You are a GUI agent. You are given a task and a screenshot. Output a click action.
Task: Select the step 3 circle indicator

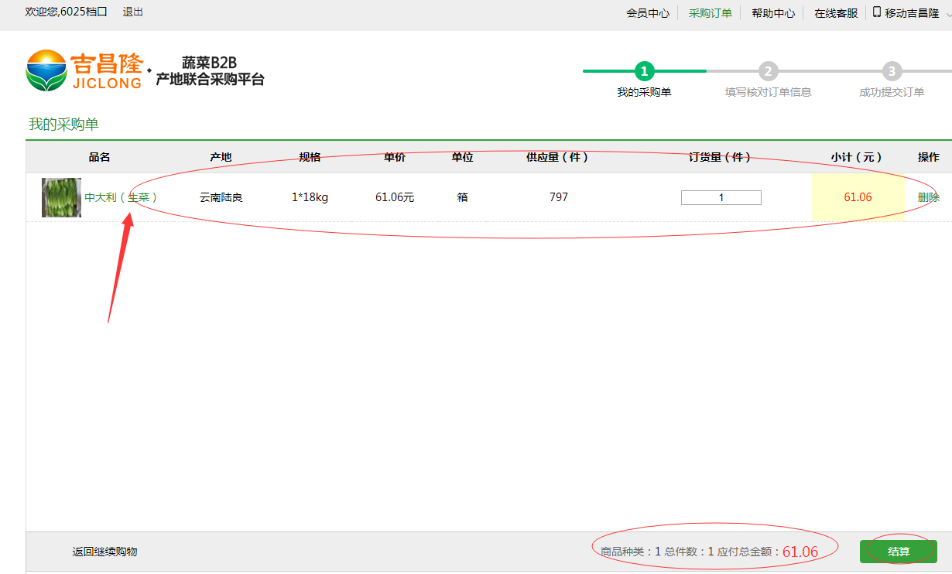point(892,71)
